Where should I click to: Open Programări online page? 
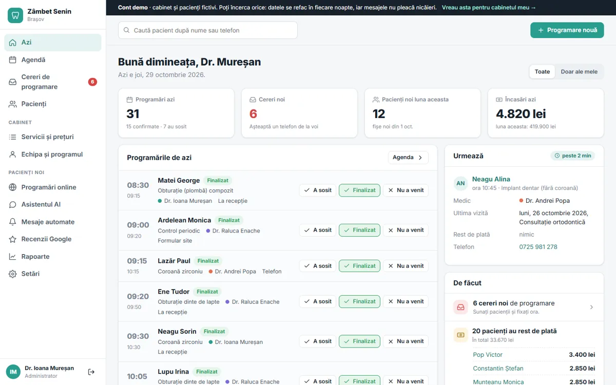pos(53,187)
